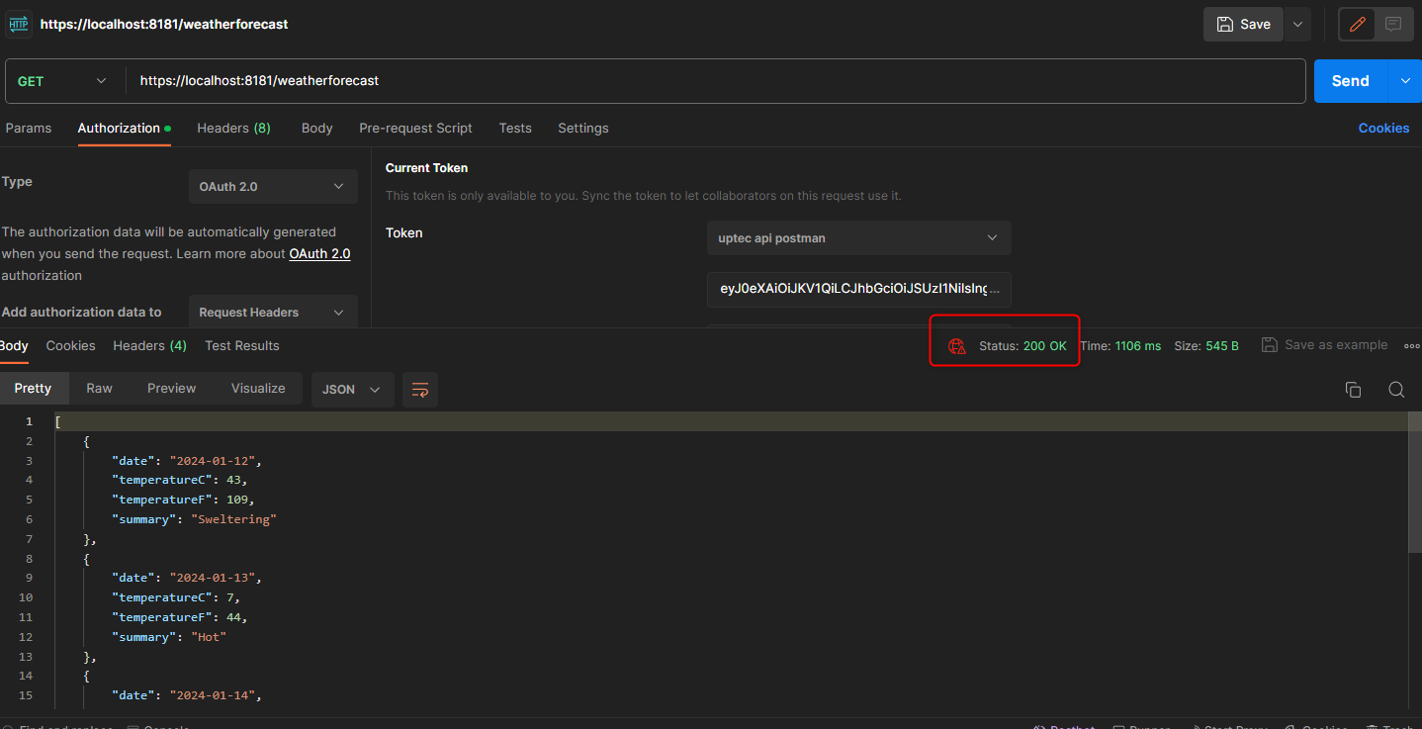Open the Cookies link
Viewport: 1422px width, 729px height.
(x=1383, y=129)
